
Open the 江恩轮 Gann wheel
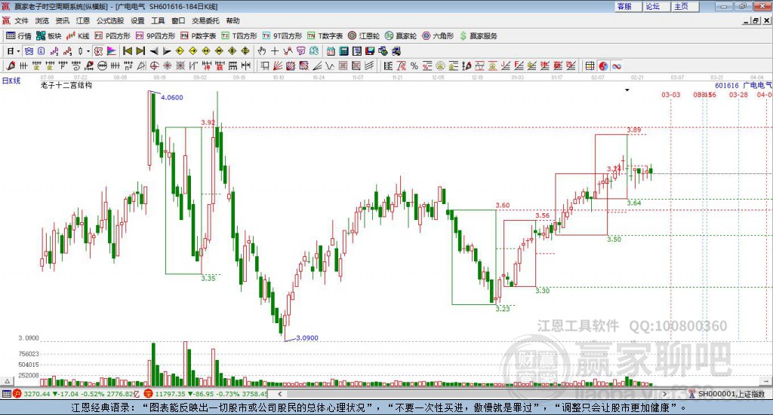(364, 36)
